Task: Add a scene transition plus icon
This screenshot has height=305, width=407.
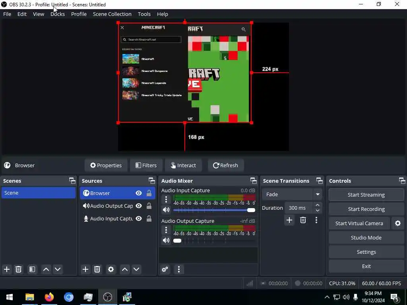Action: click(x=289, y=220)
